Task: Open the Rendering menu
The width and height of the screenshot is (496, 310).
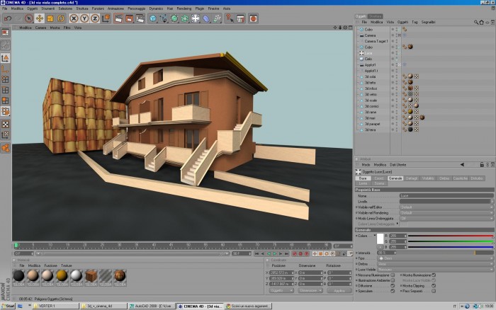Action: click(184, 8)
